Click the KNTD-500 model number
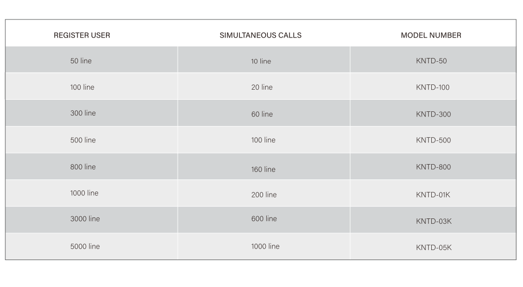Viewport: 523px width, 287px height. 433,140
